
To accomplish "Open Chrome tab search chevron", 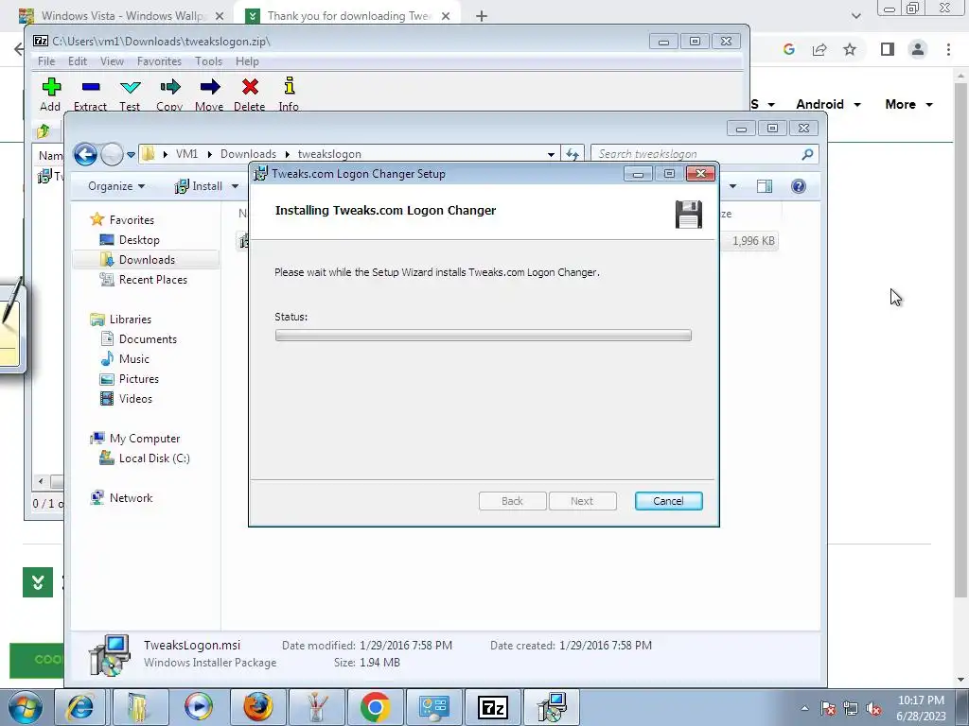I will (855, 16).
